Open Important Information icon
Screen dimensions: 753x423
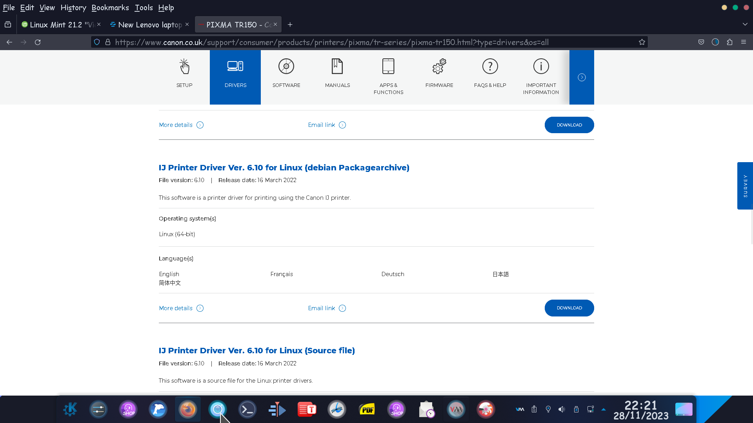click(541, 67)
